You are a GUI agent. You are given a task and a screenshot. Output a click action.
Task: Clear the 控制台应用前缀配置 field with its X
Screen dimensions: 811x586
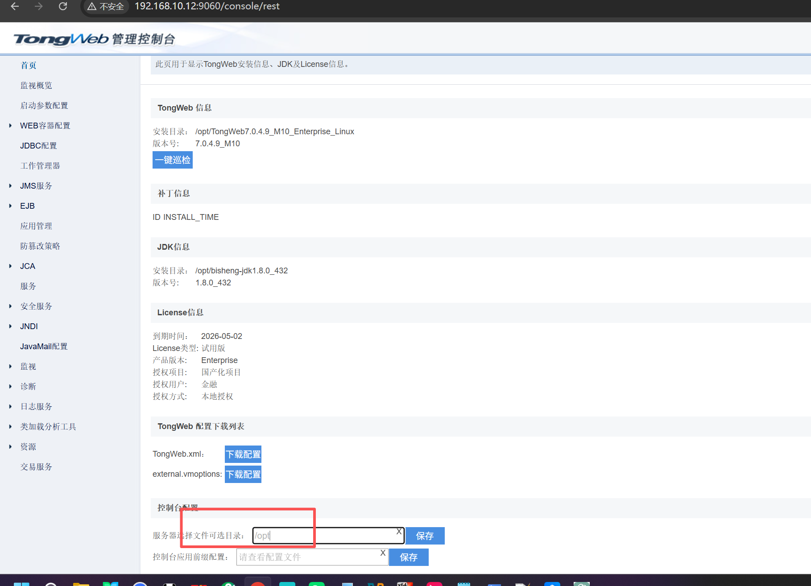(383, 553)
